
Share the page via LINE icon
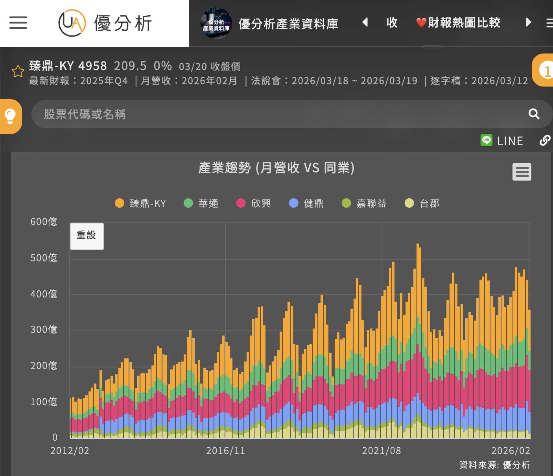coord(487,140)
